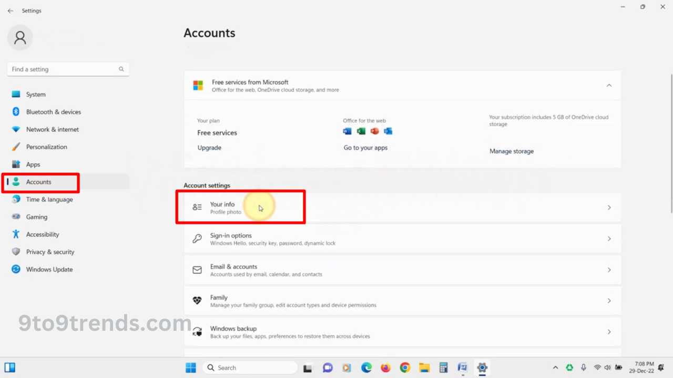Open Bluetooth & devices in the sidebar
673x378 pixels.
68,112
